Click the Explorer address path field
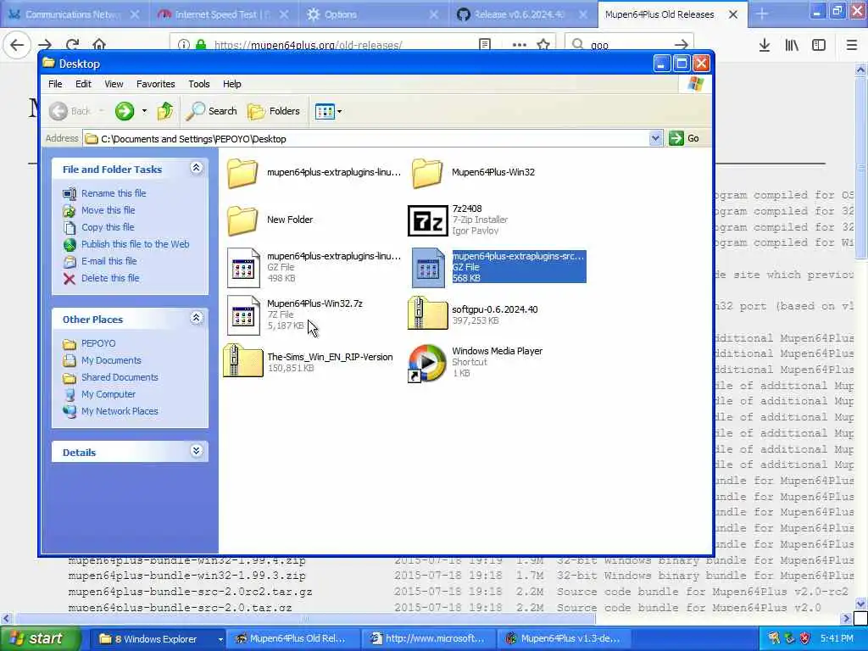 click(x=366, y=139)
